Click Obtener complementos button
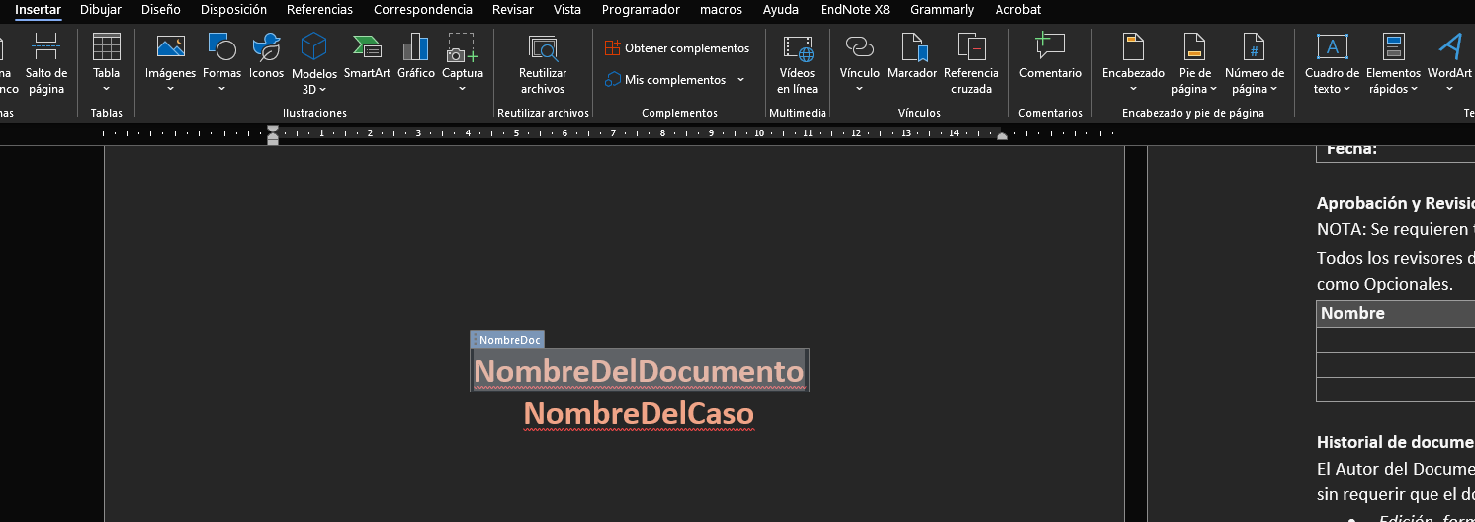The width and height of the screenshot is (1475, 522). (x=677, y=48)
